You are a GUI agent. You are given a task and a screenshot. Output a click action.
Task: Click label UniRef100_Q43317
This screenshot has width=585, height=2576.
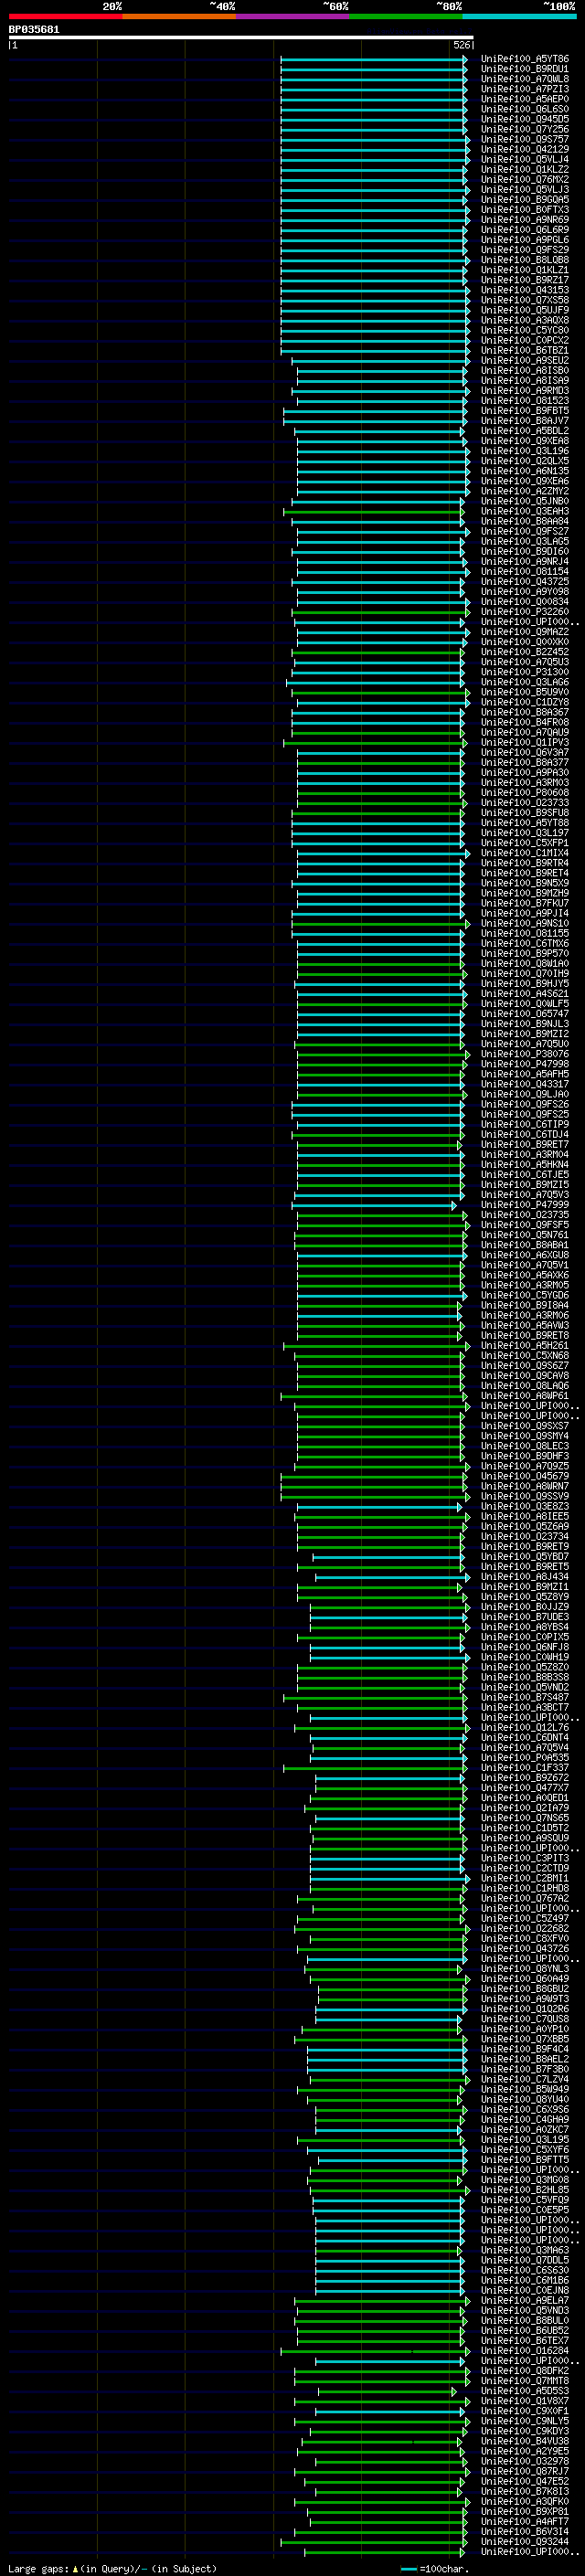[x=524, y=1084]
